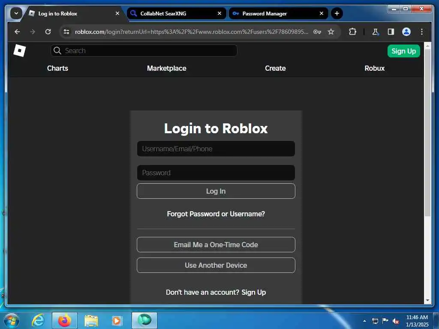Close the CollabNet SearXNG tab
The height and width of the screenshot is (329, 439).
click(219, 13)
